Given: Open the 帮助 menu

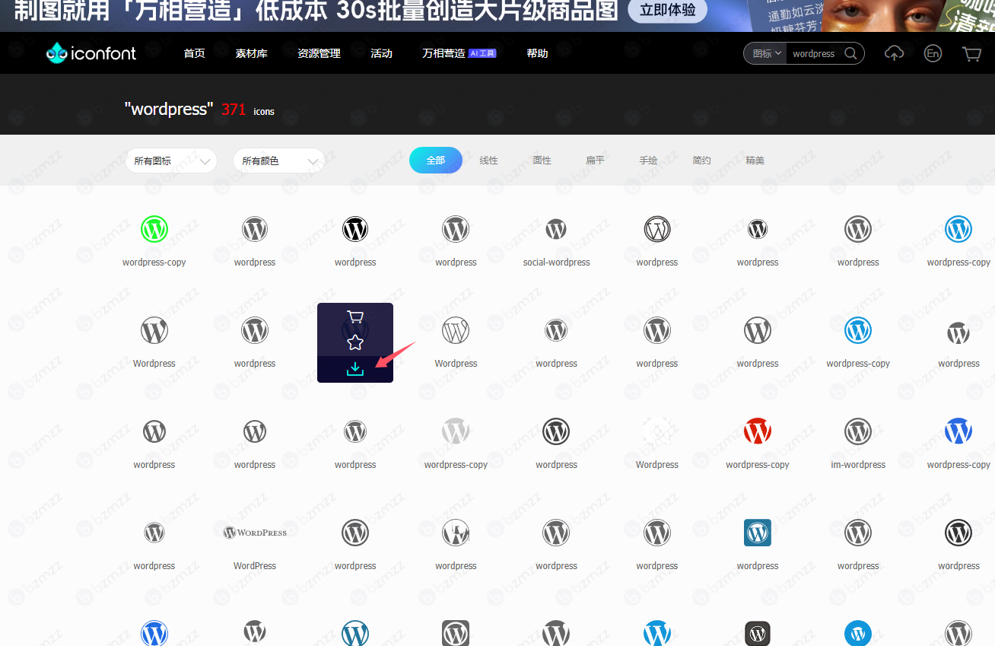Looking at the screenshot, I should [538, 53].
